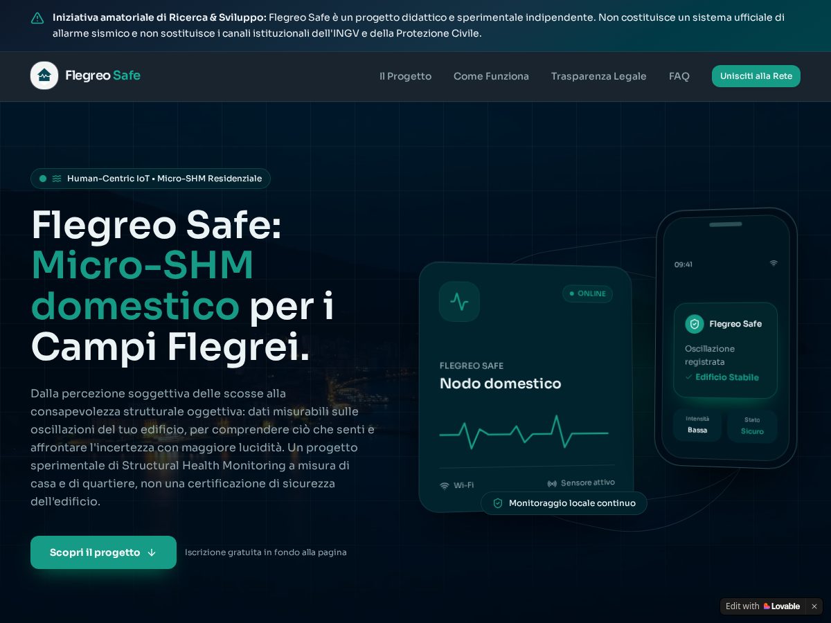
Task: Click the Flegreo Safe house logo icon
Action: (44, 75)
